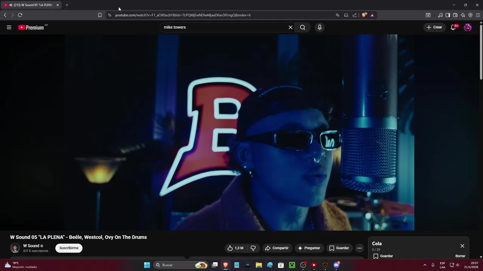Viewport: 483px width, 271px height.
Task: Open the browser share page icon
Action: point(355,15)
